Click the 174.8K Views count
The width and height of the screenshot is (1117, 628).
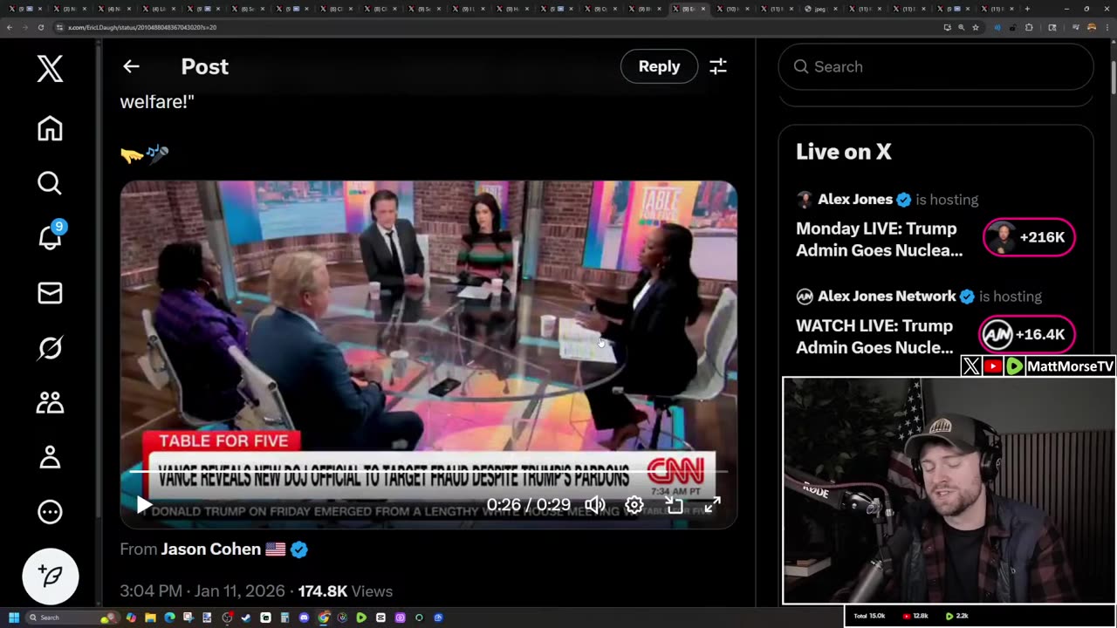pyautogui.click(x=346, y=591)
